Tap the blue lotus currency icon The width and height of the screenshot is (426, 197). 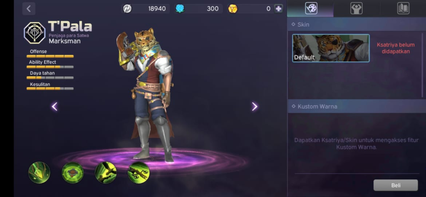pyautogui.click(x=180, y=9)
